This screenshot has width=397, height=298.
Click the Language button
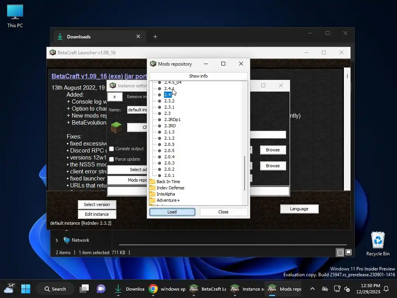(299, 209)
